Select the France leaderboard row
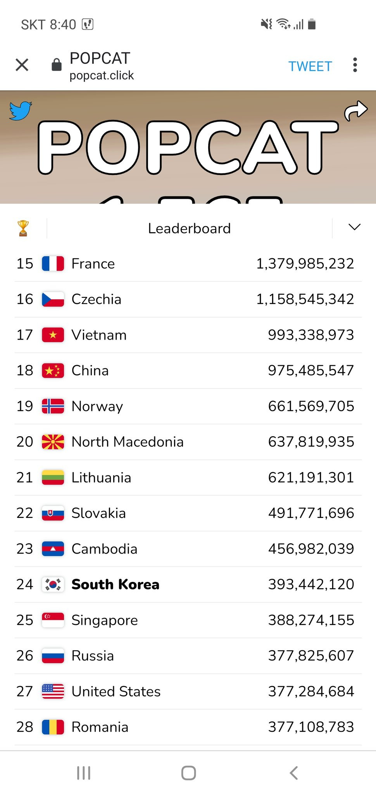The width and height of the screenshot is (376, 794). (188, 264)
